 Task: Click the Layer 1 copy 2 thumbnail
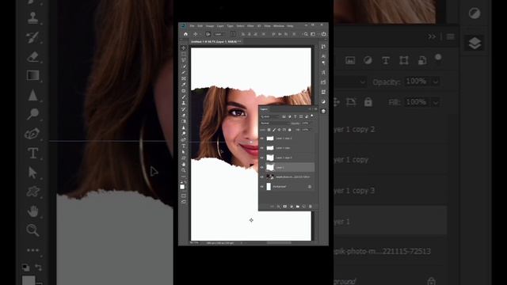[270, 138]
